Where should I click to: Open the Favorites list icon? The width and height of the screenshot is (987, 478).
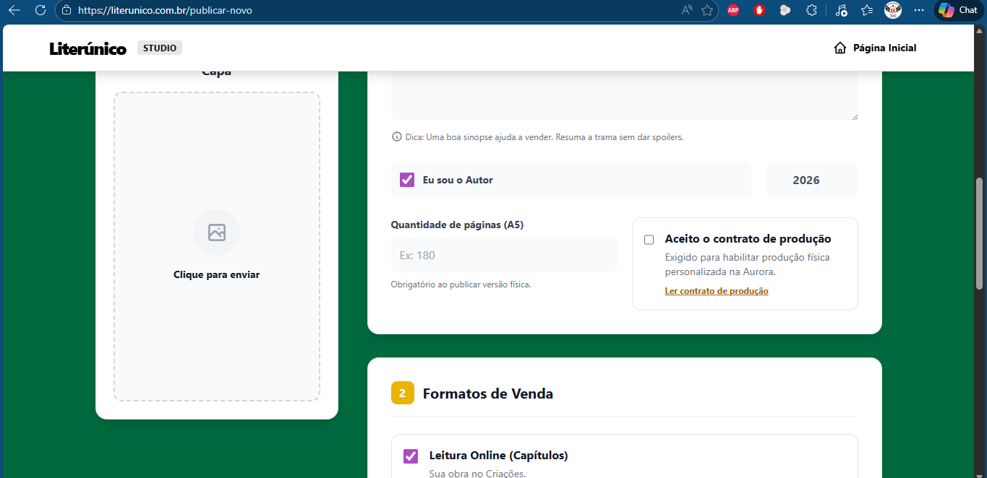[x=867, y=10]
